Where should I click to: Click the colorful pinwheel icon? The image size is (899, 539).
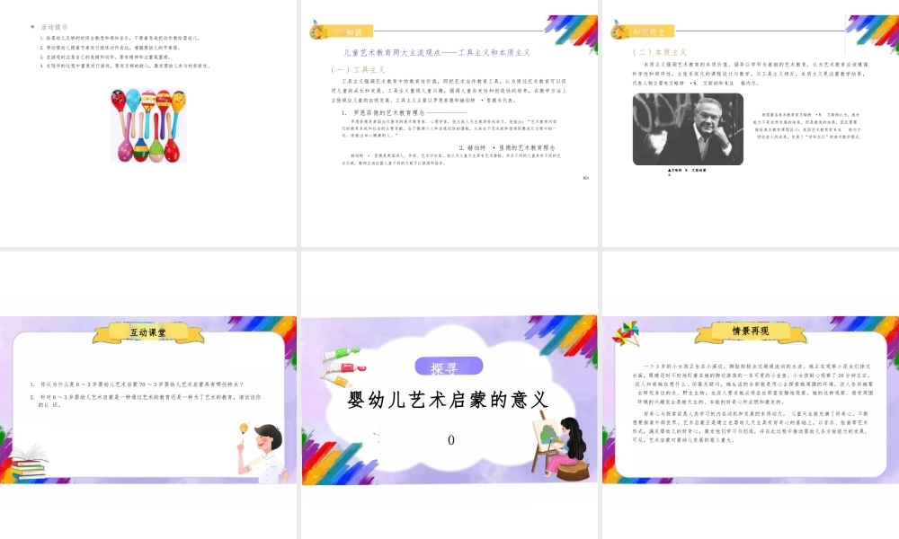626,334
